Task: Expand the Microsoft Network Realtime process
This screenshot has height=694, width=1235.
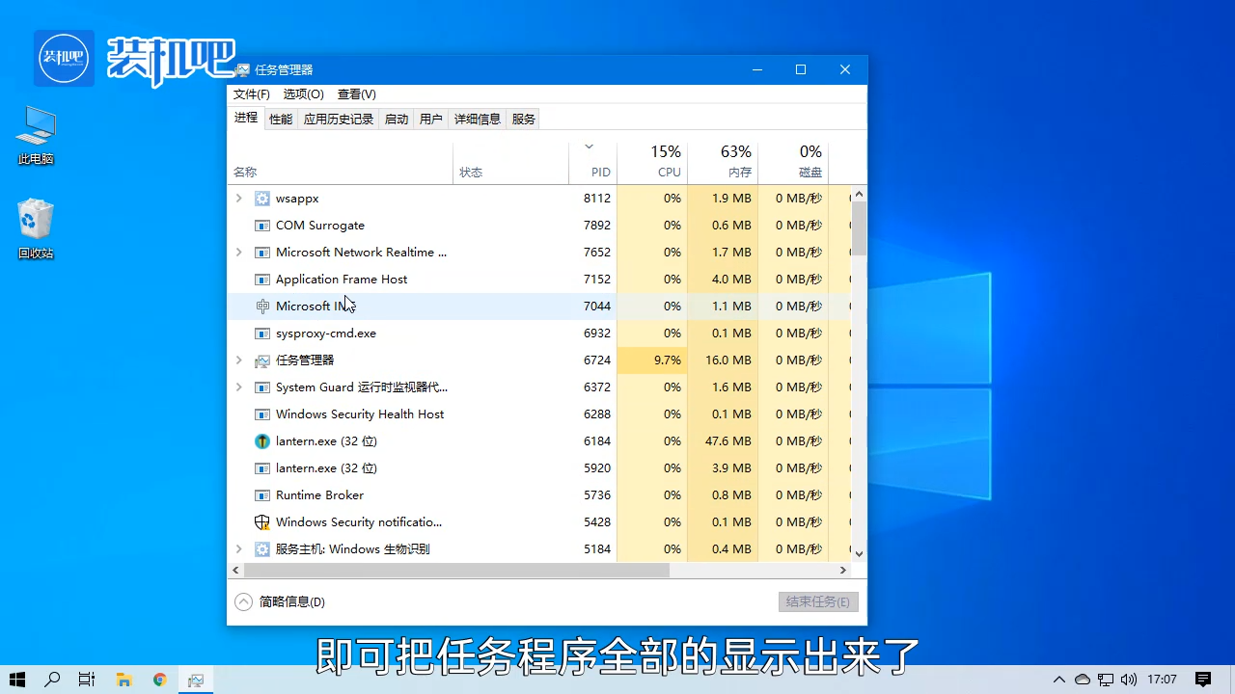Action: (x=239, y=253)
